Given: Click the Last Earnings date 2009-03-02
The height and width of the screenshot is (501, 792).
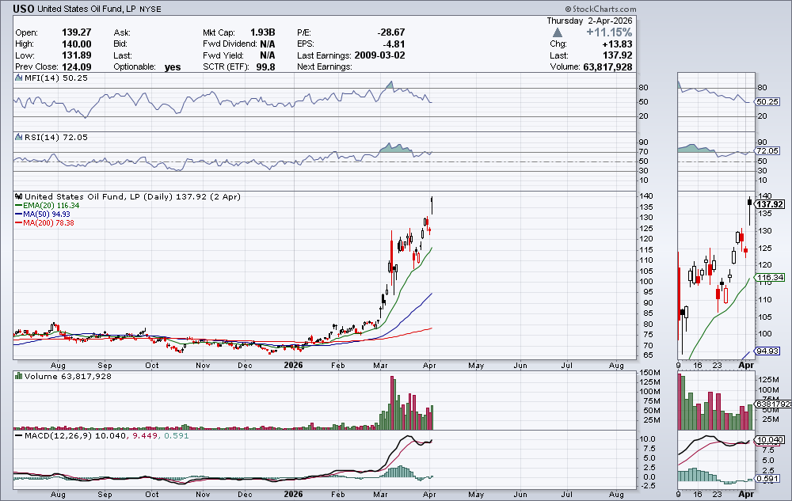Looking at the screenshot, I should pos(379,55).
